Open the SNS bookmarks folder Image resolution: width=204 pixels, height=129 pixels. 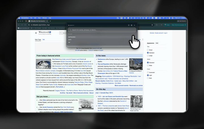[x=45, y=28]
